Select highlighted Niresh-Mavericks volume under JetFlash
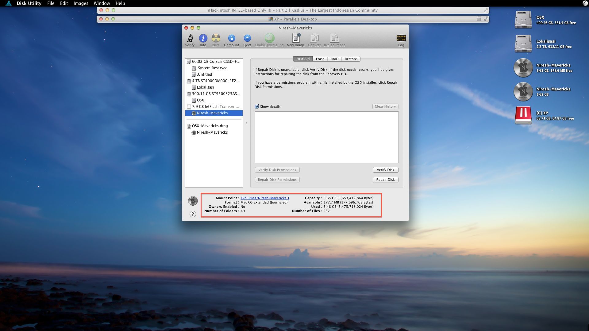589x331 pixels. 214,113
